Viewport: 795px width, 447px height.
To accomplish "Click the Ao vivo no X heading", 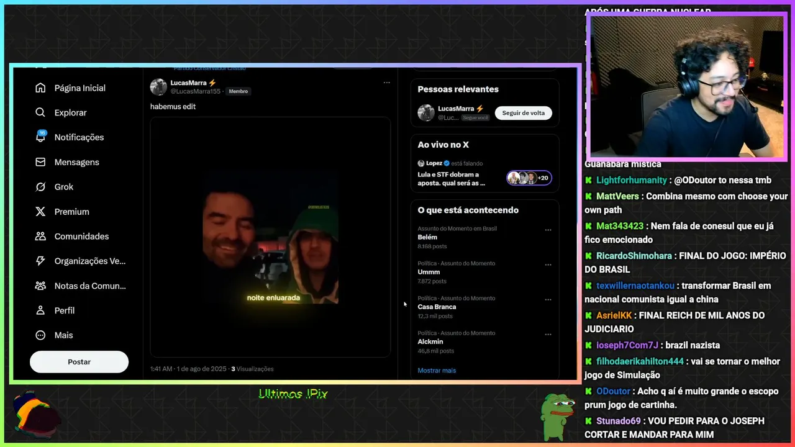I will [443, 145].
